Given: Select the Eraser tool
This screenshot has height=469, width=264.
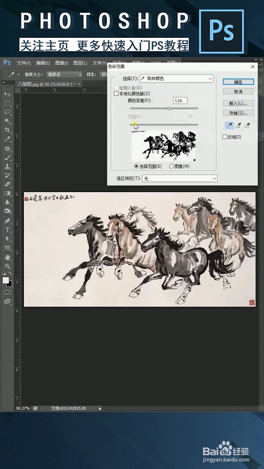Looking at the screenshot, I should tap(7, 184).
